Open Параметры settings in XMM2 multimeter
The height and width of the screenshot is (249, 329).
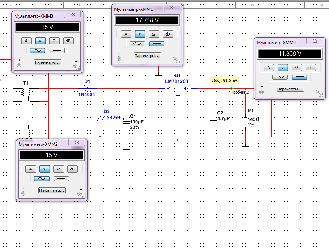[52, 191]
